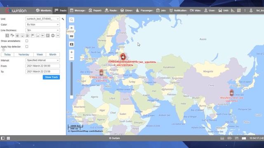Viewport: 264px width, 148px height.
Task: Click the map zoom slider track
Action: pos(71,79)
